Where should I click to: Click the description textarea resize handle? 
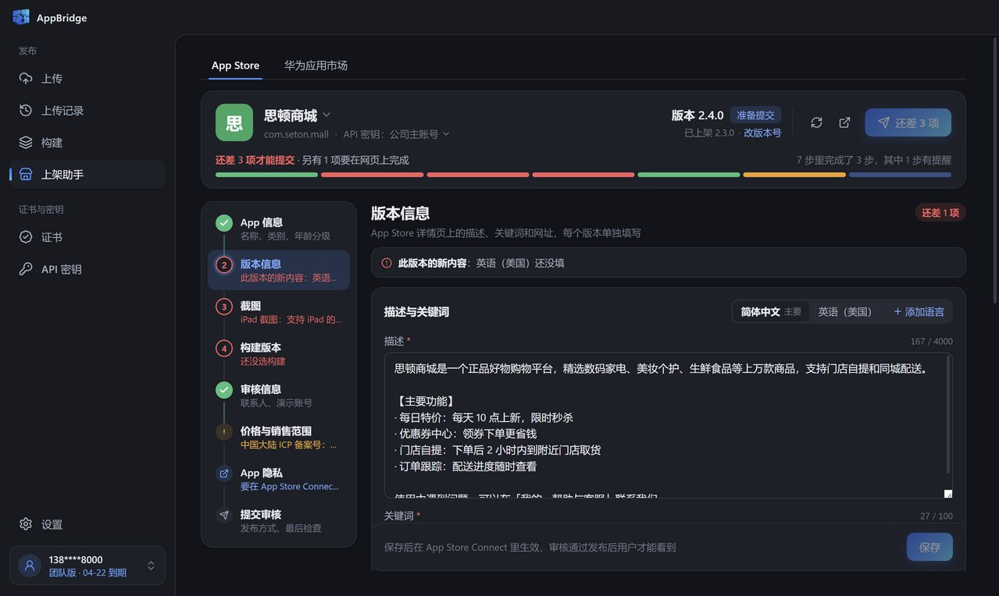(948, 493)
